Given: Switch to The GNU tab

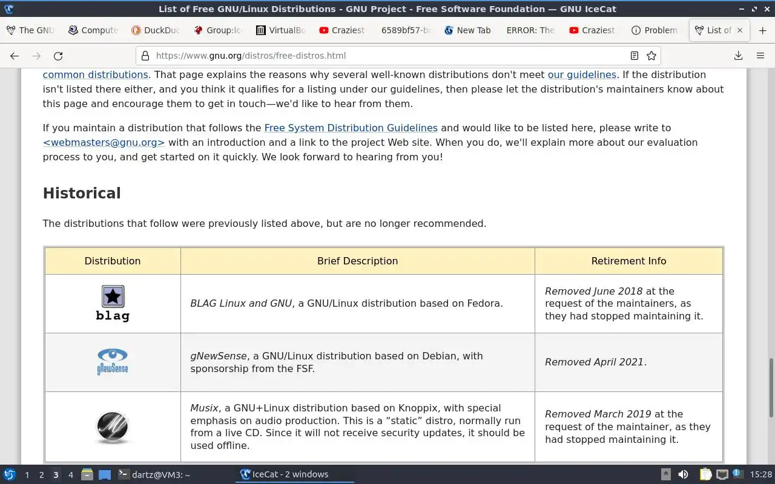Looking at the screenshot, I should point(31,30).
